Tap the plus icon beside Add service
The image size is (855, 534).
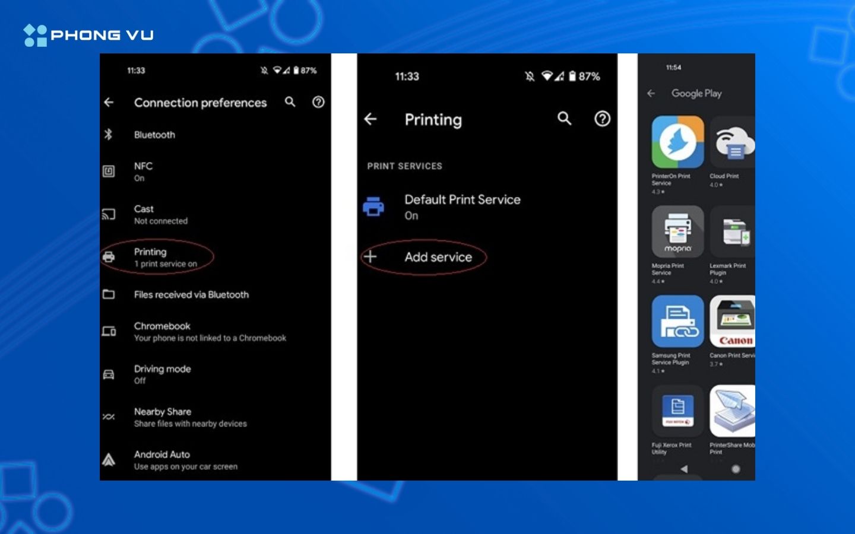pyautogui.click(x=370, y=257)
